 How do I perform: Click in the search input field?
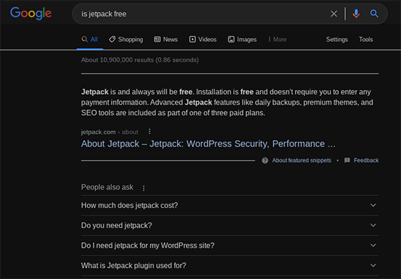click(202, 14)
